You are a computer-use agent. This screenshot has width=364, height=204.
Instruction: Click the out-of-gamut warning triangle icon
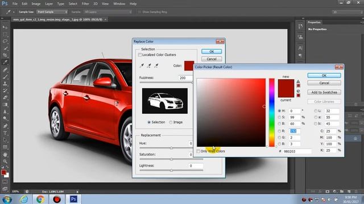tap(298, 82)
